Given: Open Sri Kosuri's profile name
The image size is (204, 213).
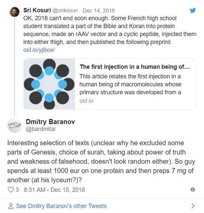Looking at the screenshot, I should point(37,10).
